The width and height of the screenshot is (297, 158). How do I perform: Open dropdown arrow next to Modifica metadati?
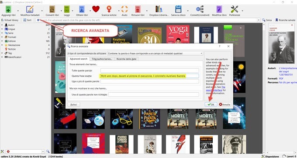[x=42, y=11]
